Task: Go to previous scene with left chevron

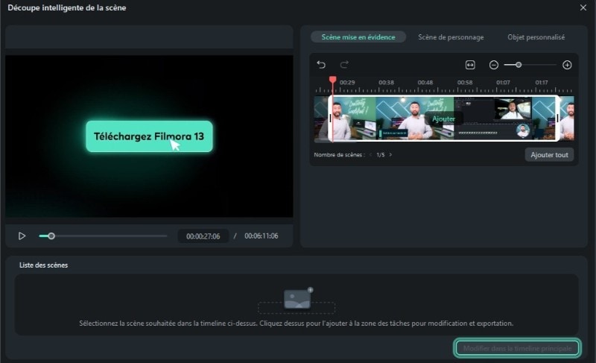Action: pos(370,155)
